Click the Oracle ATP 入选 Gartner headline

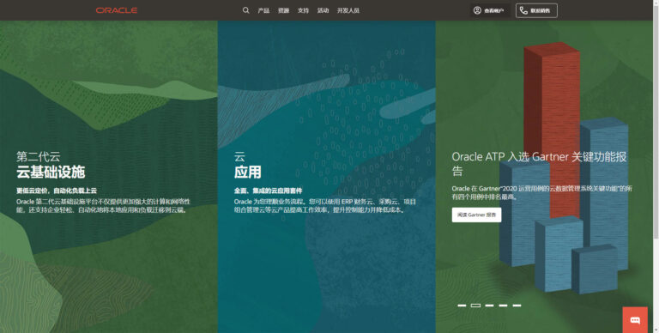[x=539, y=164]
